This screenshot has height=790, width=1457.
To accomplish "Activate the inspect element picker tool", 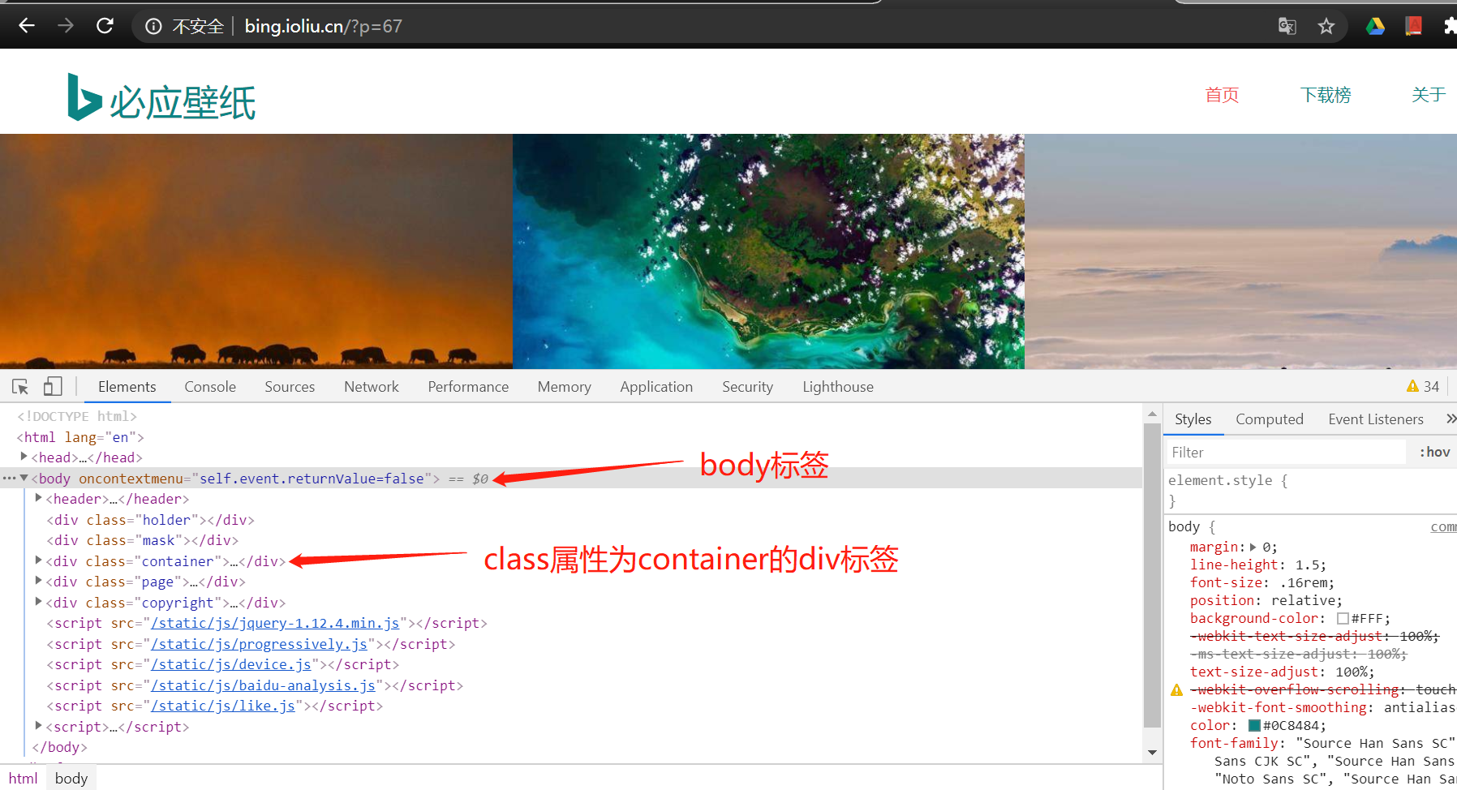I will [20, 387].
